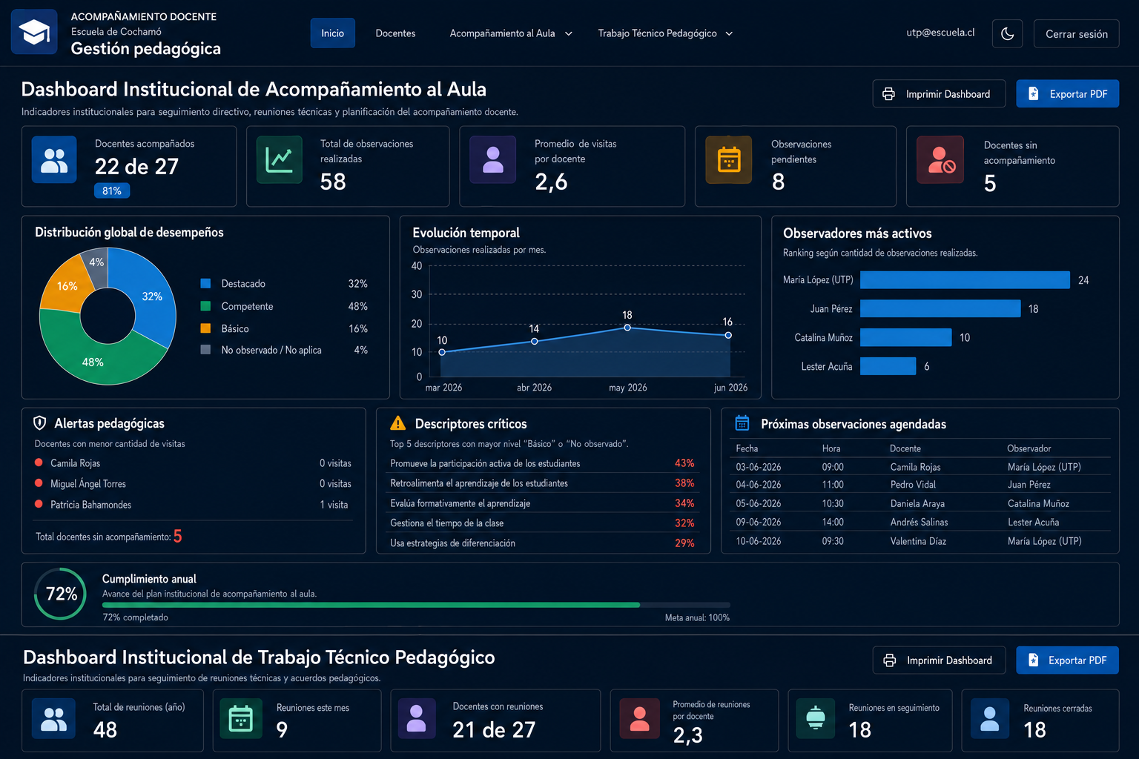1139x759 pixels.
Task: Print the Trabajo Técnico Pedagógico dashboard
Action: pyautogui.click(x=939, y=660)
